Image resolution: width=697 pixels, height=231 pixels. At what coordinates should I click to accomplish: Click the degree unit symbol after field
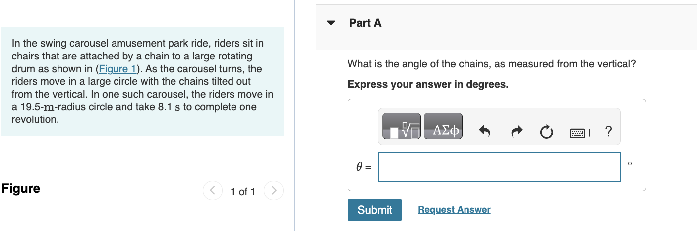630,163
